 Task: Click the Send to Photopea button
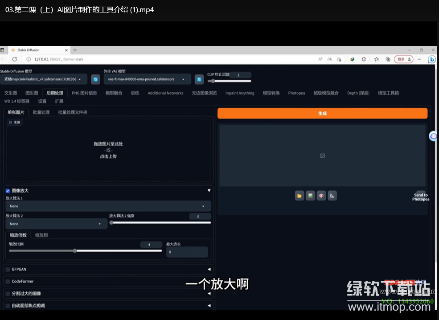(421, 197)
